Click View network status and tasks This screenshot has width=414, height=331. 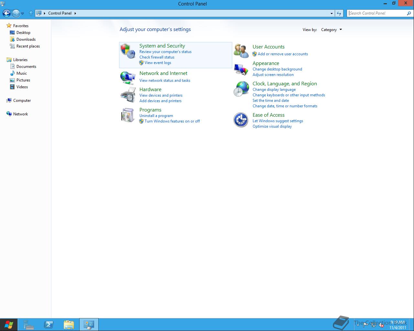(x=165, y=80)
